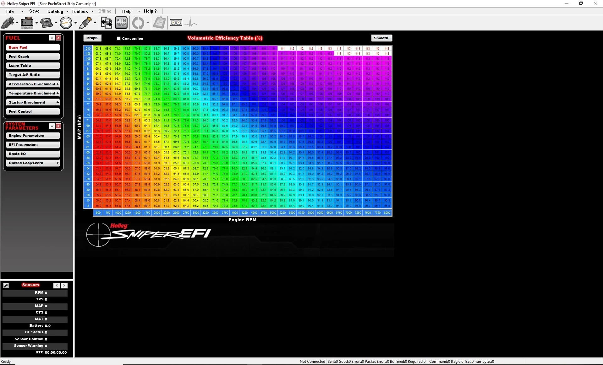Open the Sensors module toolbar icon
The width and height of the screenshot is (603, 365).
click(x=27, y=23)
